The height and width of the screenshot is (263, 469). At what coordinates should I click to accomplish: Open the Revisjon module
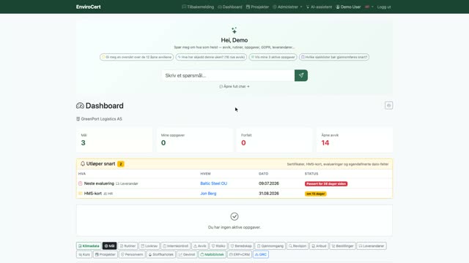(x=298, y=246)
